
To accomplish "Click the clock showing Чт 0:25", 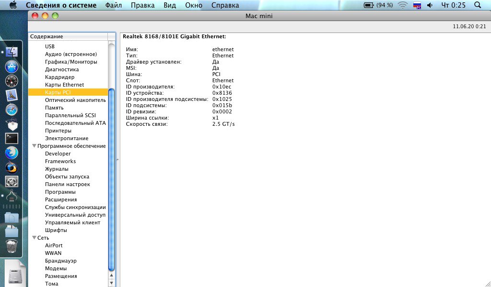I will click(x=453, y=5).
